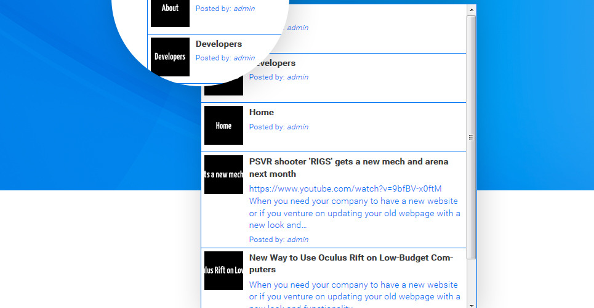Image resolution: width=594 pixels, height=308 pixels.
Task: Click the results list scrollbar thumb
Action: pyautogui.click(x=472, y=137)
